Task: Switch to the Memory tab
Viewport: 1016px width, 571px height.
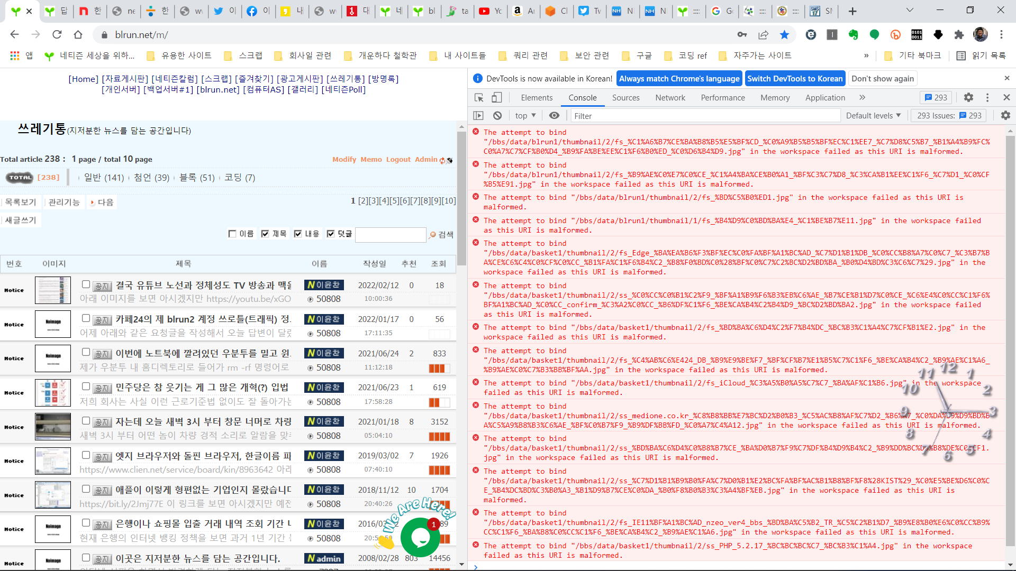Action: tap(775, 98)
